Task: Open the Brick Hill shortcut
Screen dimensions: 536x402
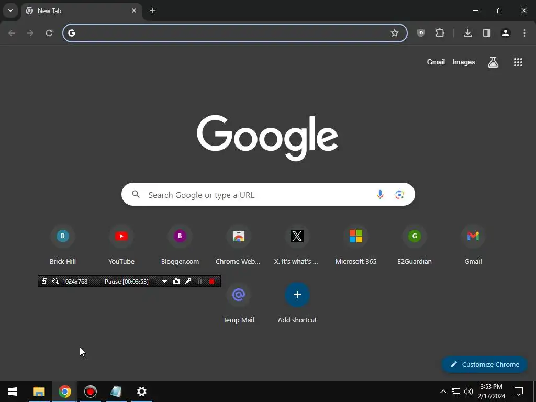Action: 63,245
